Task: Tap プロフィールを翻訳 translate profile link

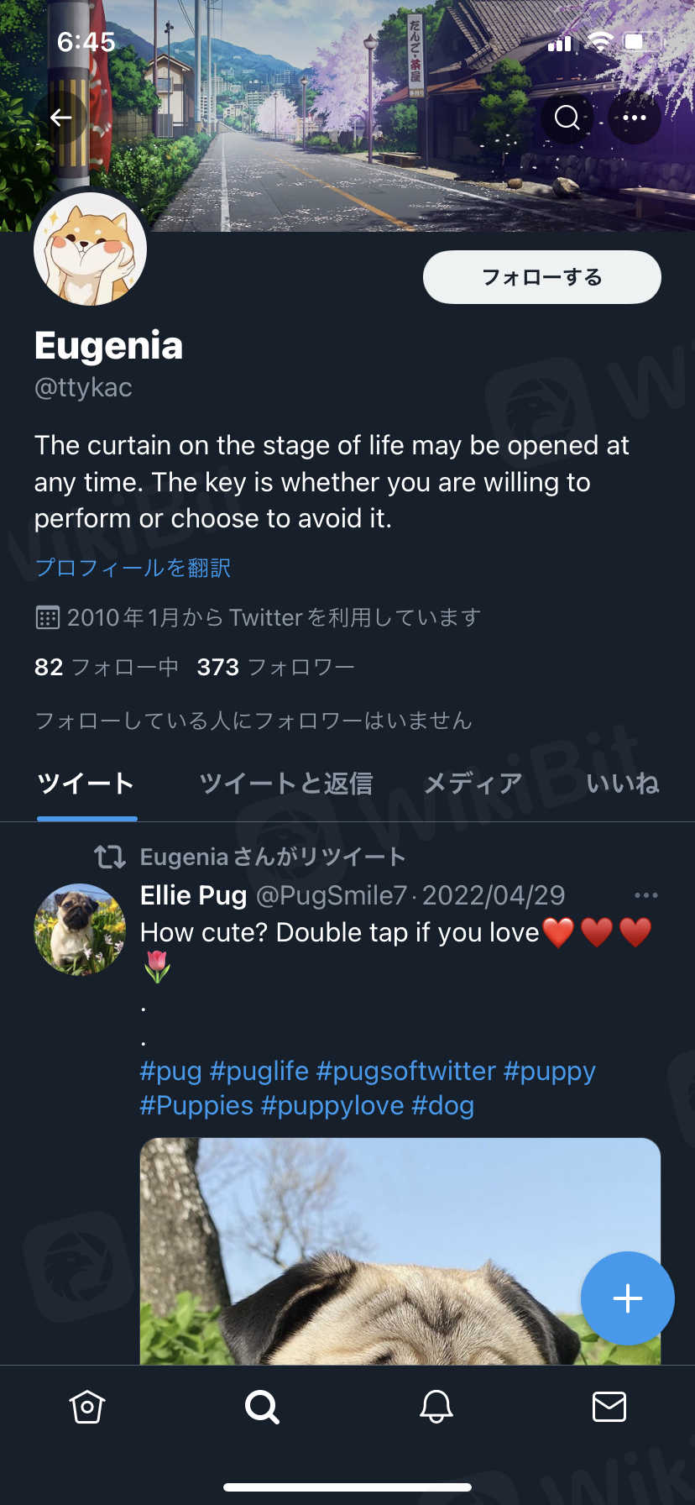Action: pos(133,569)
